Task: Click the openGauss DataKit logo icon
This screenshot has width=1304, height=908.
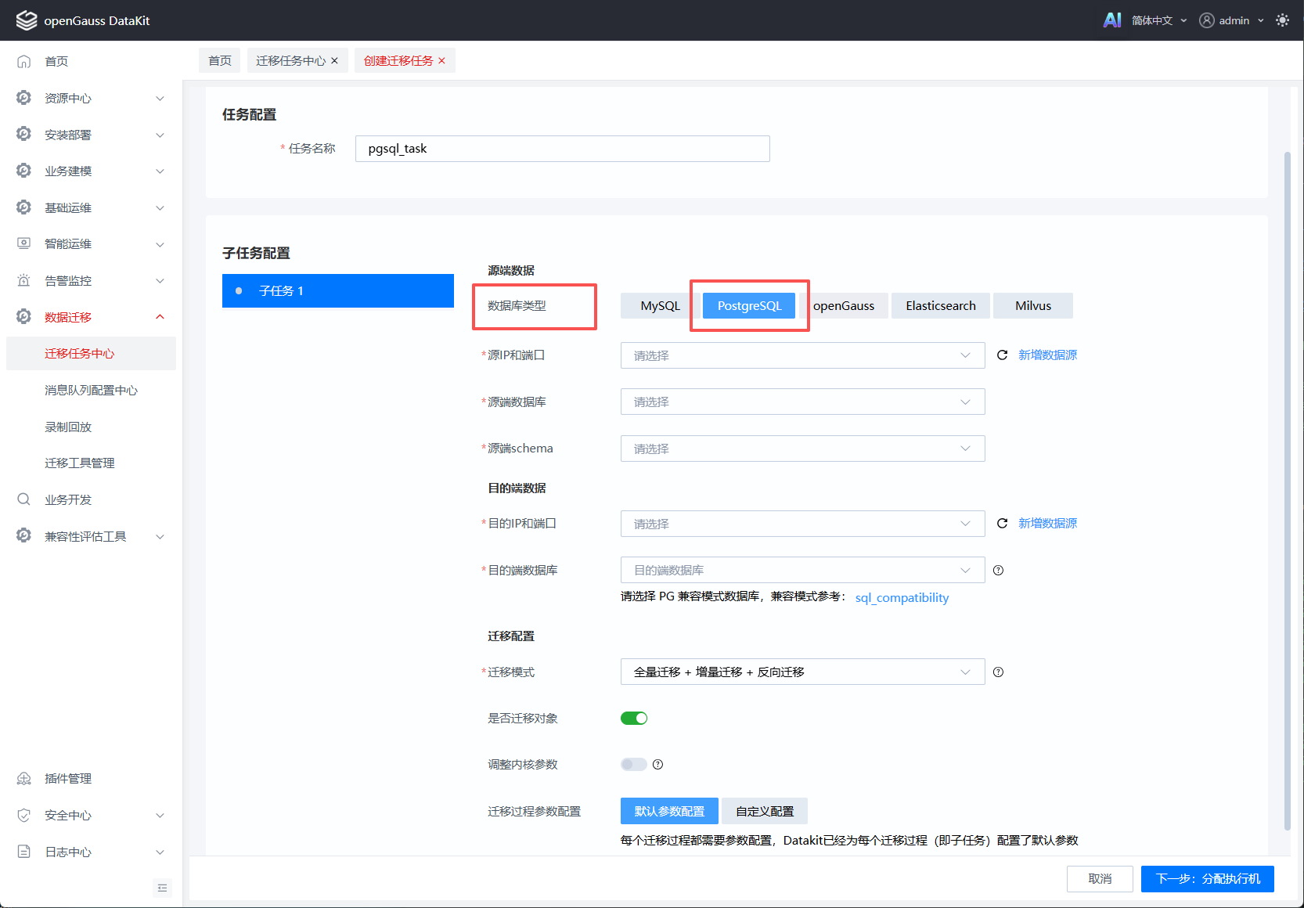Action: tap(27, 20)
